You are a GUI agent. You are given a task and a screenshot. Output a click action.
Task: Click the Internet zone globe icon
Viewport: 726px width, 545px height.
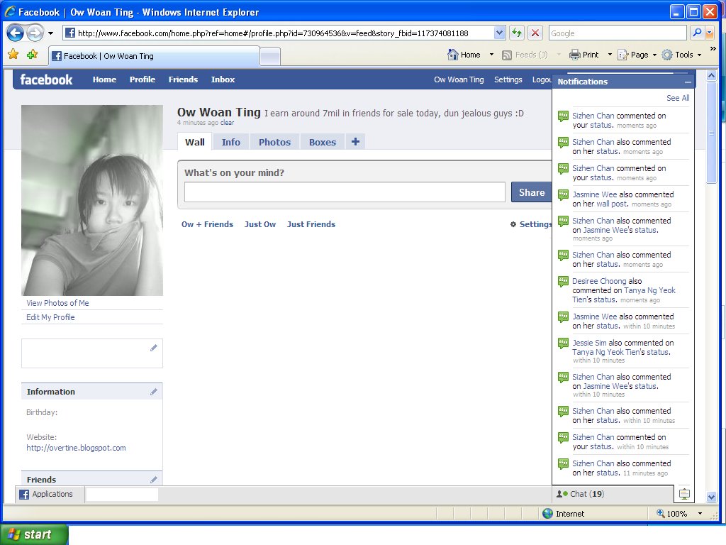548,514
